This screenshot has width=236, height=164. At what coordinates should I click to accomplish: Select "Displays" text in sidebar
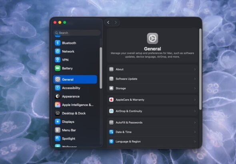(68, 122)
